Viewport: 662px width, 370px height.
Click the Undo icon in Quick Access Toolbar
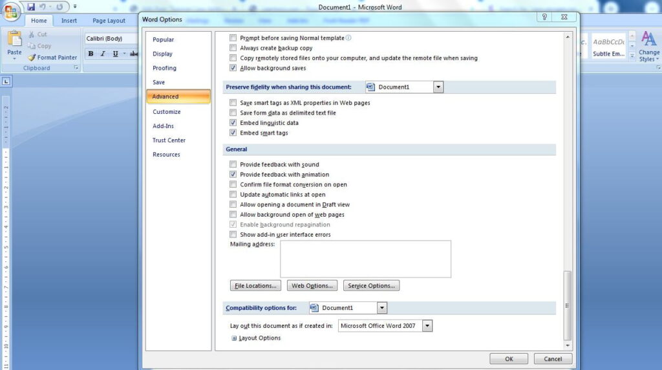[43, 6]
